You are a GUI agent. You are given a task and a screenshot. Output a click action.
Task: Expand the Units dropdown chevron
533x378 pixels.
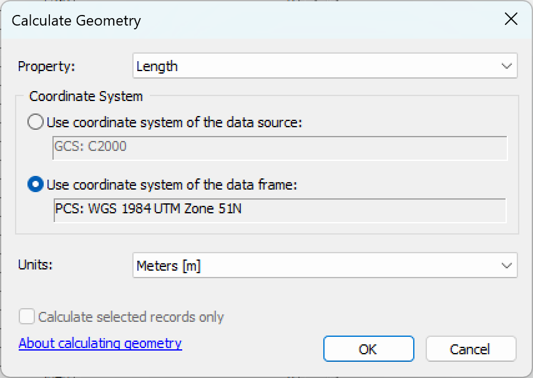507,265
